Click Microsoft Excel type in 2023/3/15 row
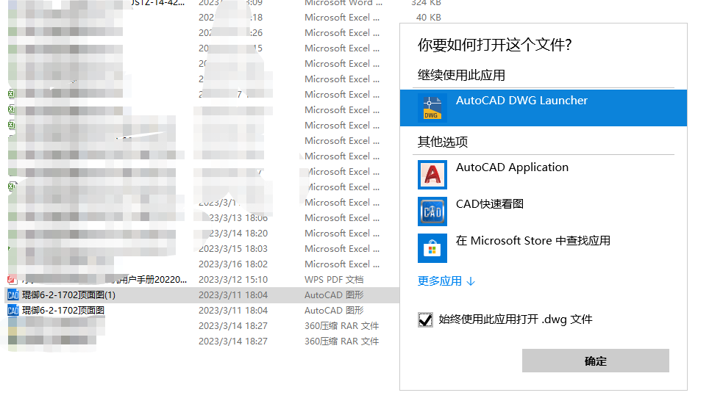This screenshot has height=412, width=723. click(342, 248)
